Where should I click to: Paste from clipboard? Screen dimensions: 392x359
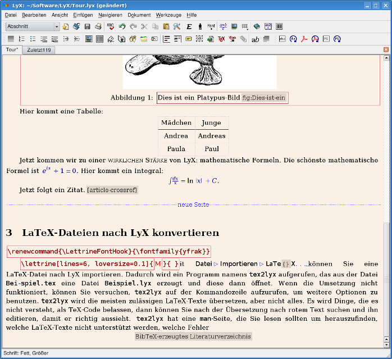point(166,26)
